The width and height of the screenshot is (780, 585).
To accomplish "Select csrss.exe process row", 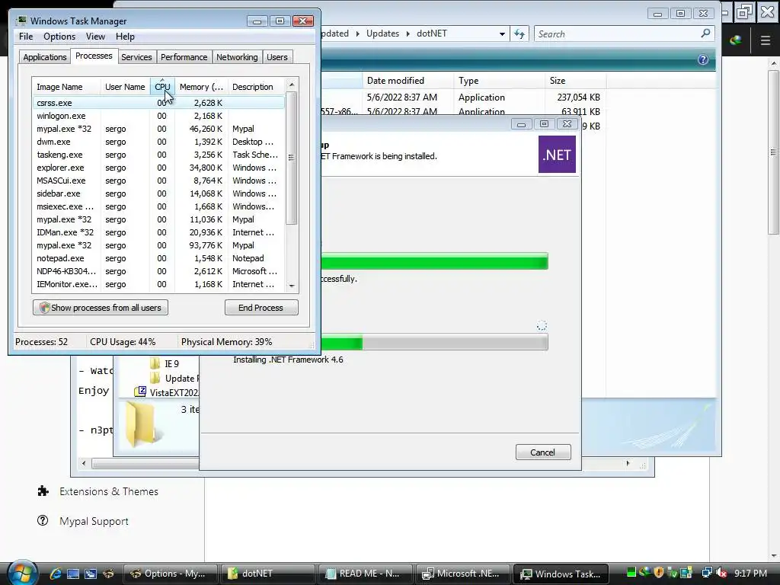I will coord(158,103).
